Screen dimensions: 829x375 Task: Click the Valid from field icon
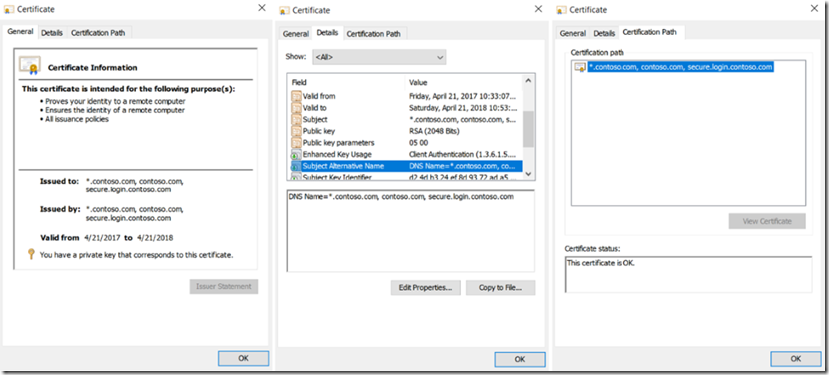(296, 97)
